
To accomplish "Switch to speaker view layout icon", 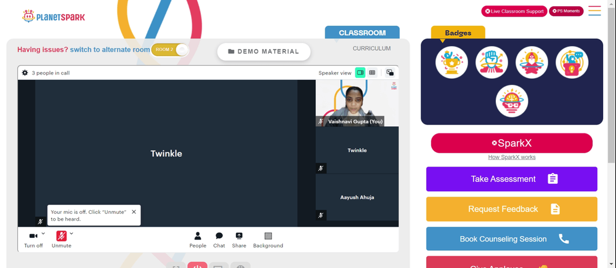I will pos(360,73).
